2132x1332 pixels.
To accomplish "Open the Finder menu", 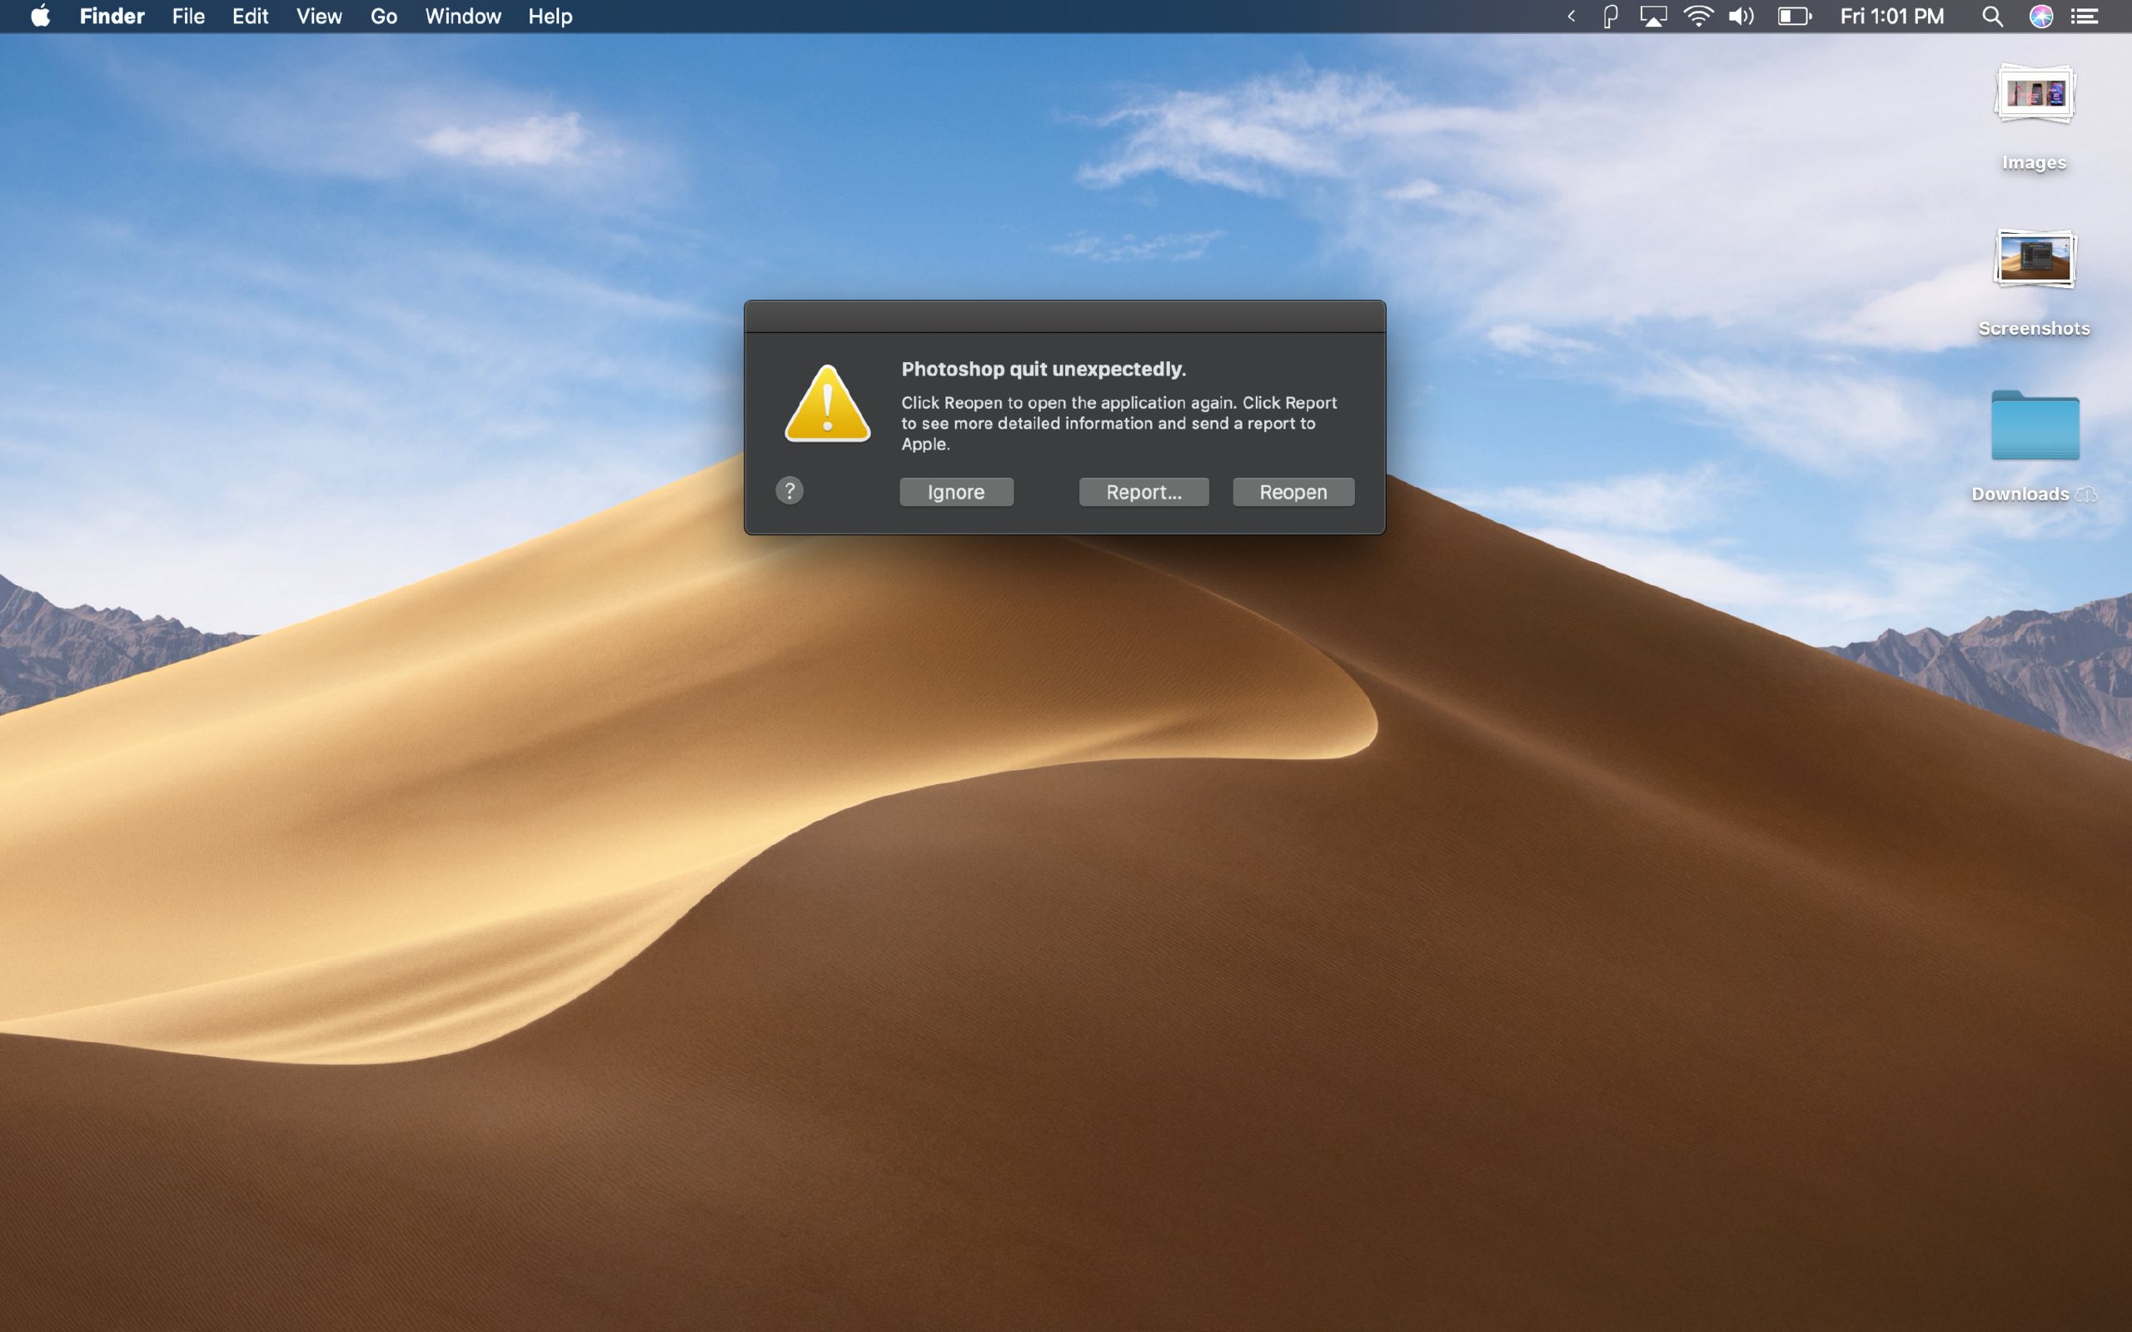I will [112, 17].
